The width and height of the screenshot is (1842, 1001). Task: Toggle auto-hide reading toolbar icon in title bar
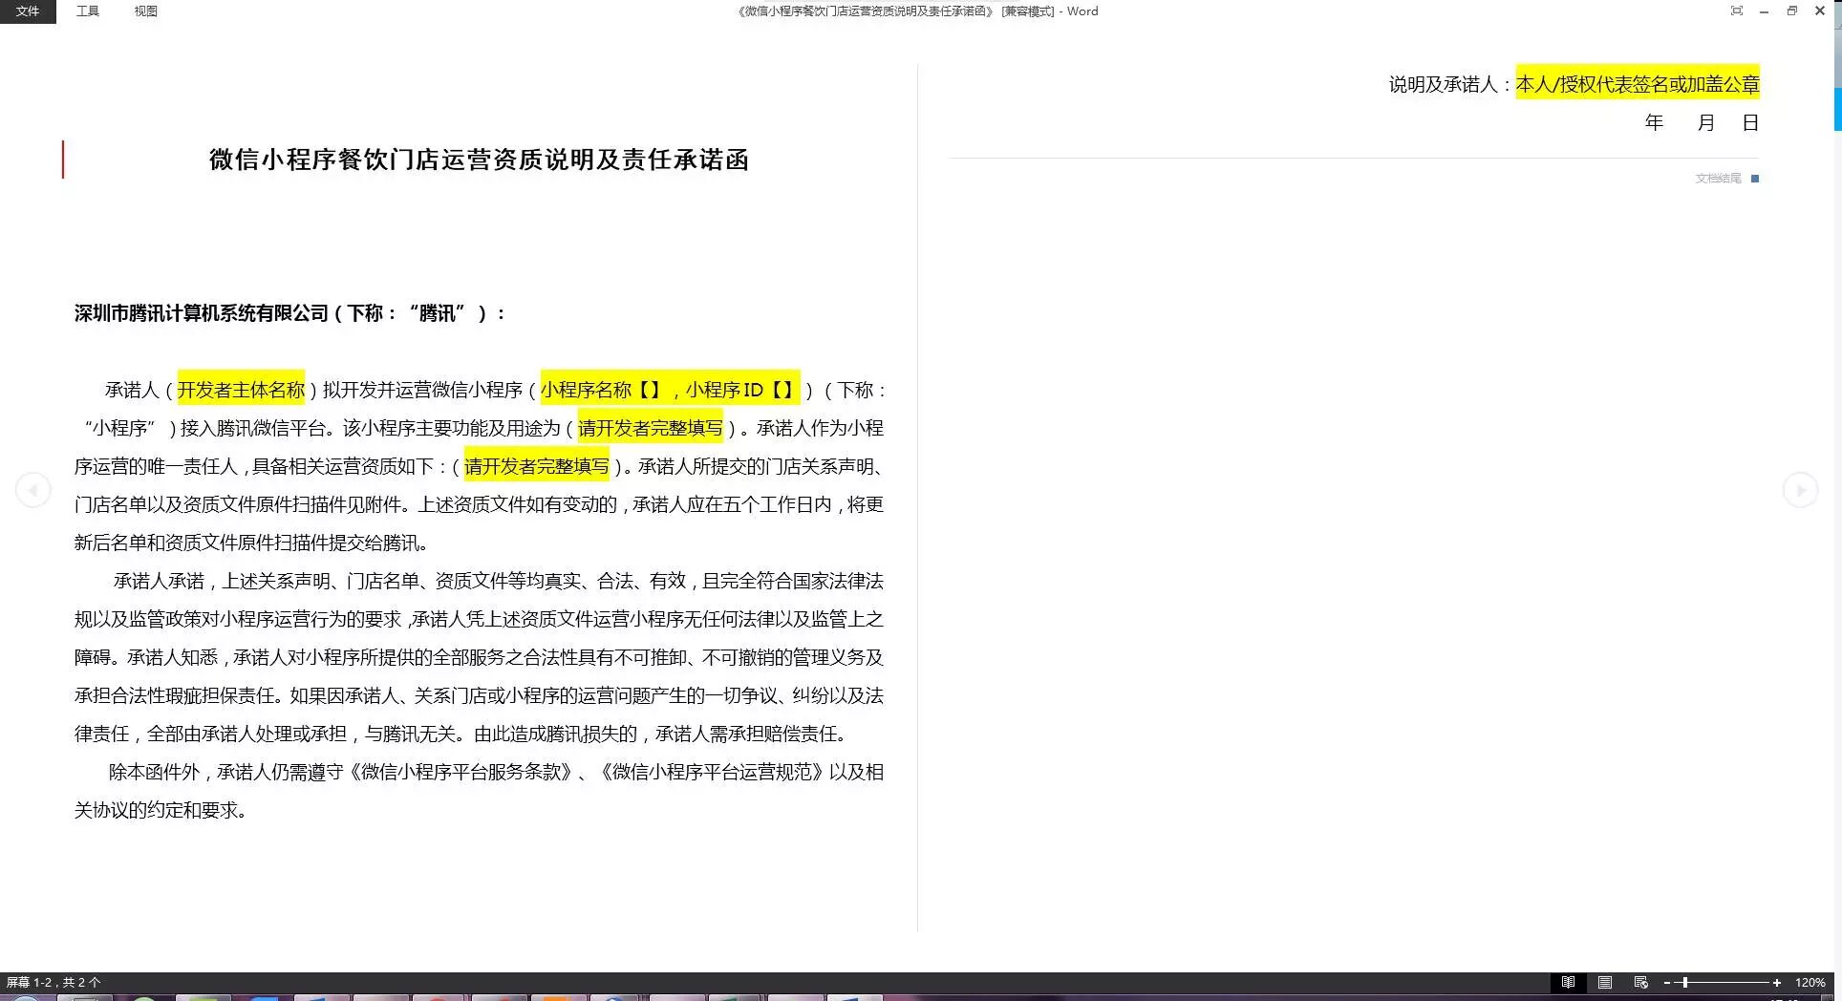(x=1737, y=11)
